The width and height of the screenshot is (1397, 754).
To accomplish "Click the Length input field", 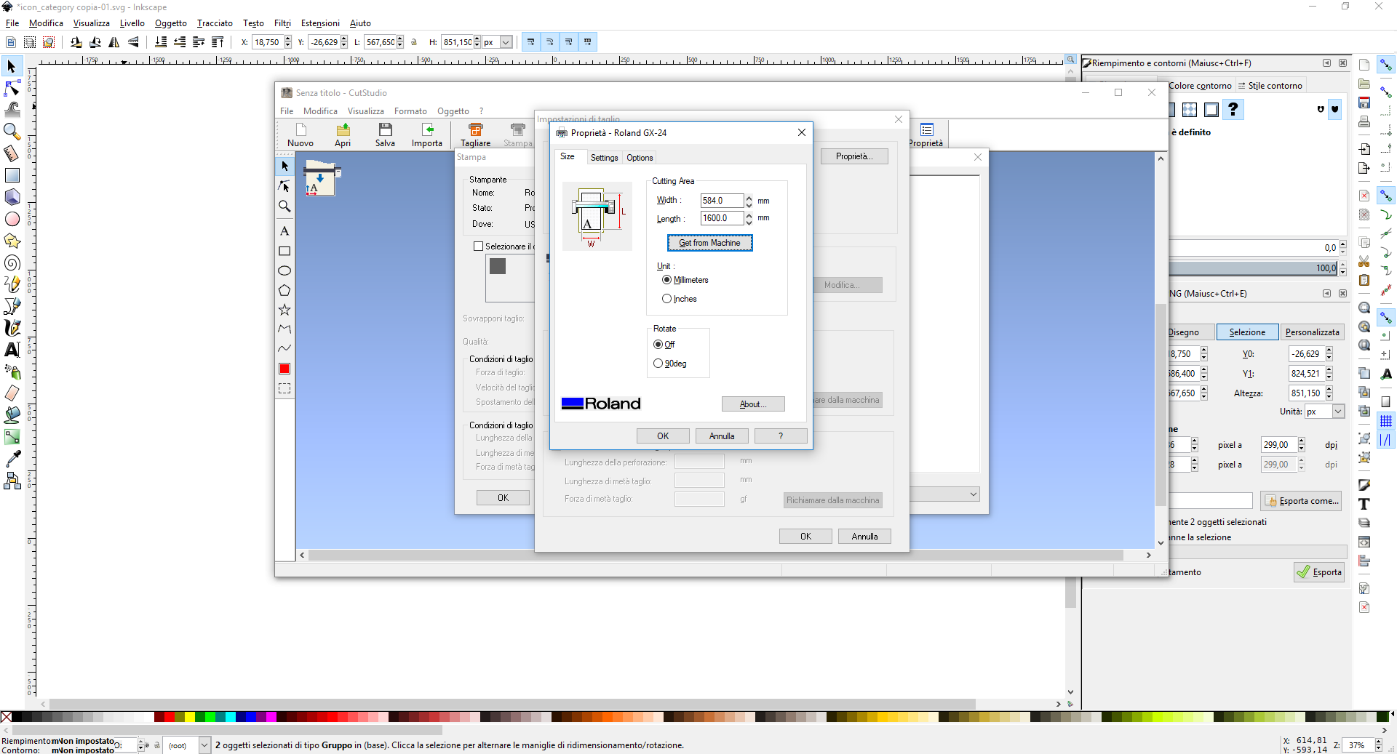I will [x=722, y=218].
